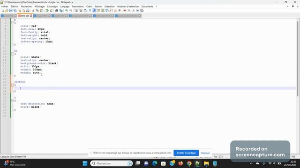Open the Documents menu
300x168 pixels.
click(x=147, y=7)
